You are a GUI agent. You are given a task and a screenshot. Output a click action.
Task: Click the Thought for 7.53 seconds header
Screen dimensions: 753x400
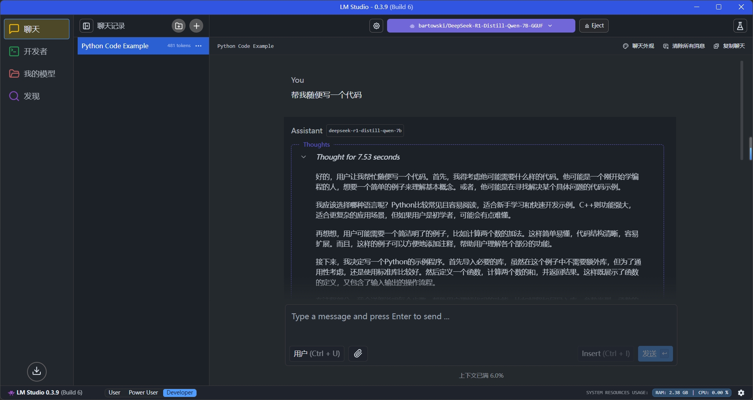click(358, 157)
